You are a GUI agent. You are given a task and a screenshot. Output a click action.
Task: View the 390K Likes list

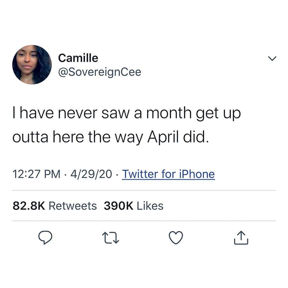pyautogui.click(x=133, y=206)
